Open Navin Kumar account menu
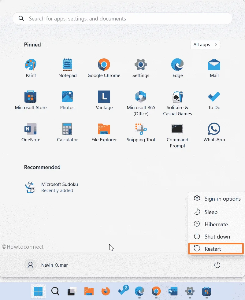 point(46,265)
